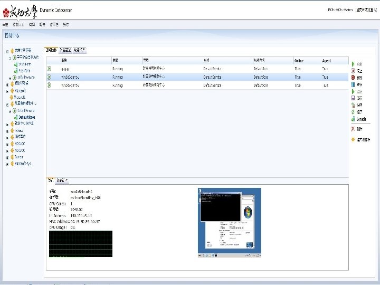Click the green icon beside DefaultRole in the tree
The image size is (380, 285).
[16, 117]
